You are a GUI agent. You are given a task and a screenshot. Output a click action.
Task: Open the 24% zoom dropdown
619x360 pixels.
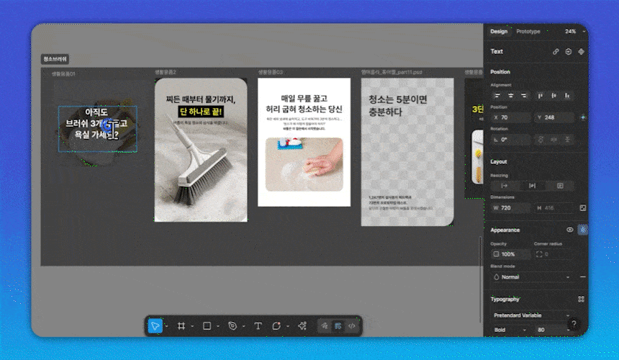(572, 32)
